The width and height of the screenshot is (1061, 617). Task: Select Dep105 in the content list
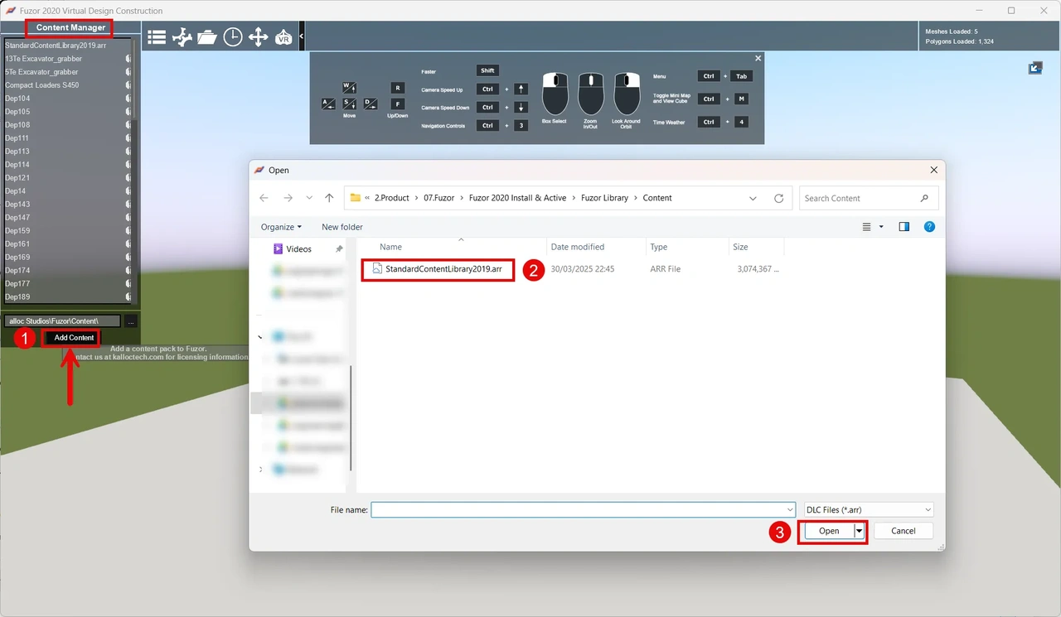(17, 112)
